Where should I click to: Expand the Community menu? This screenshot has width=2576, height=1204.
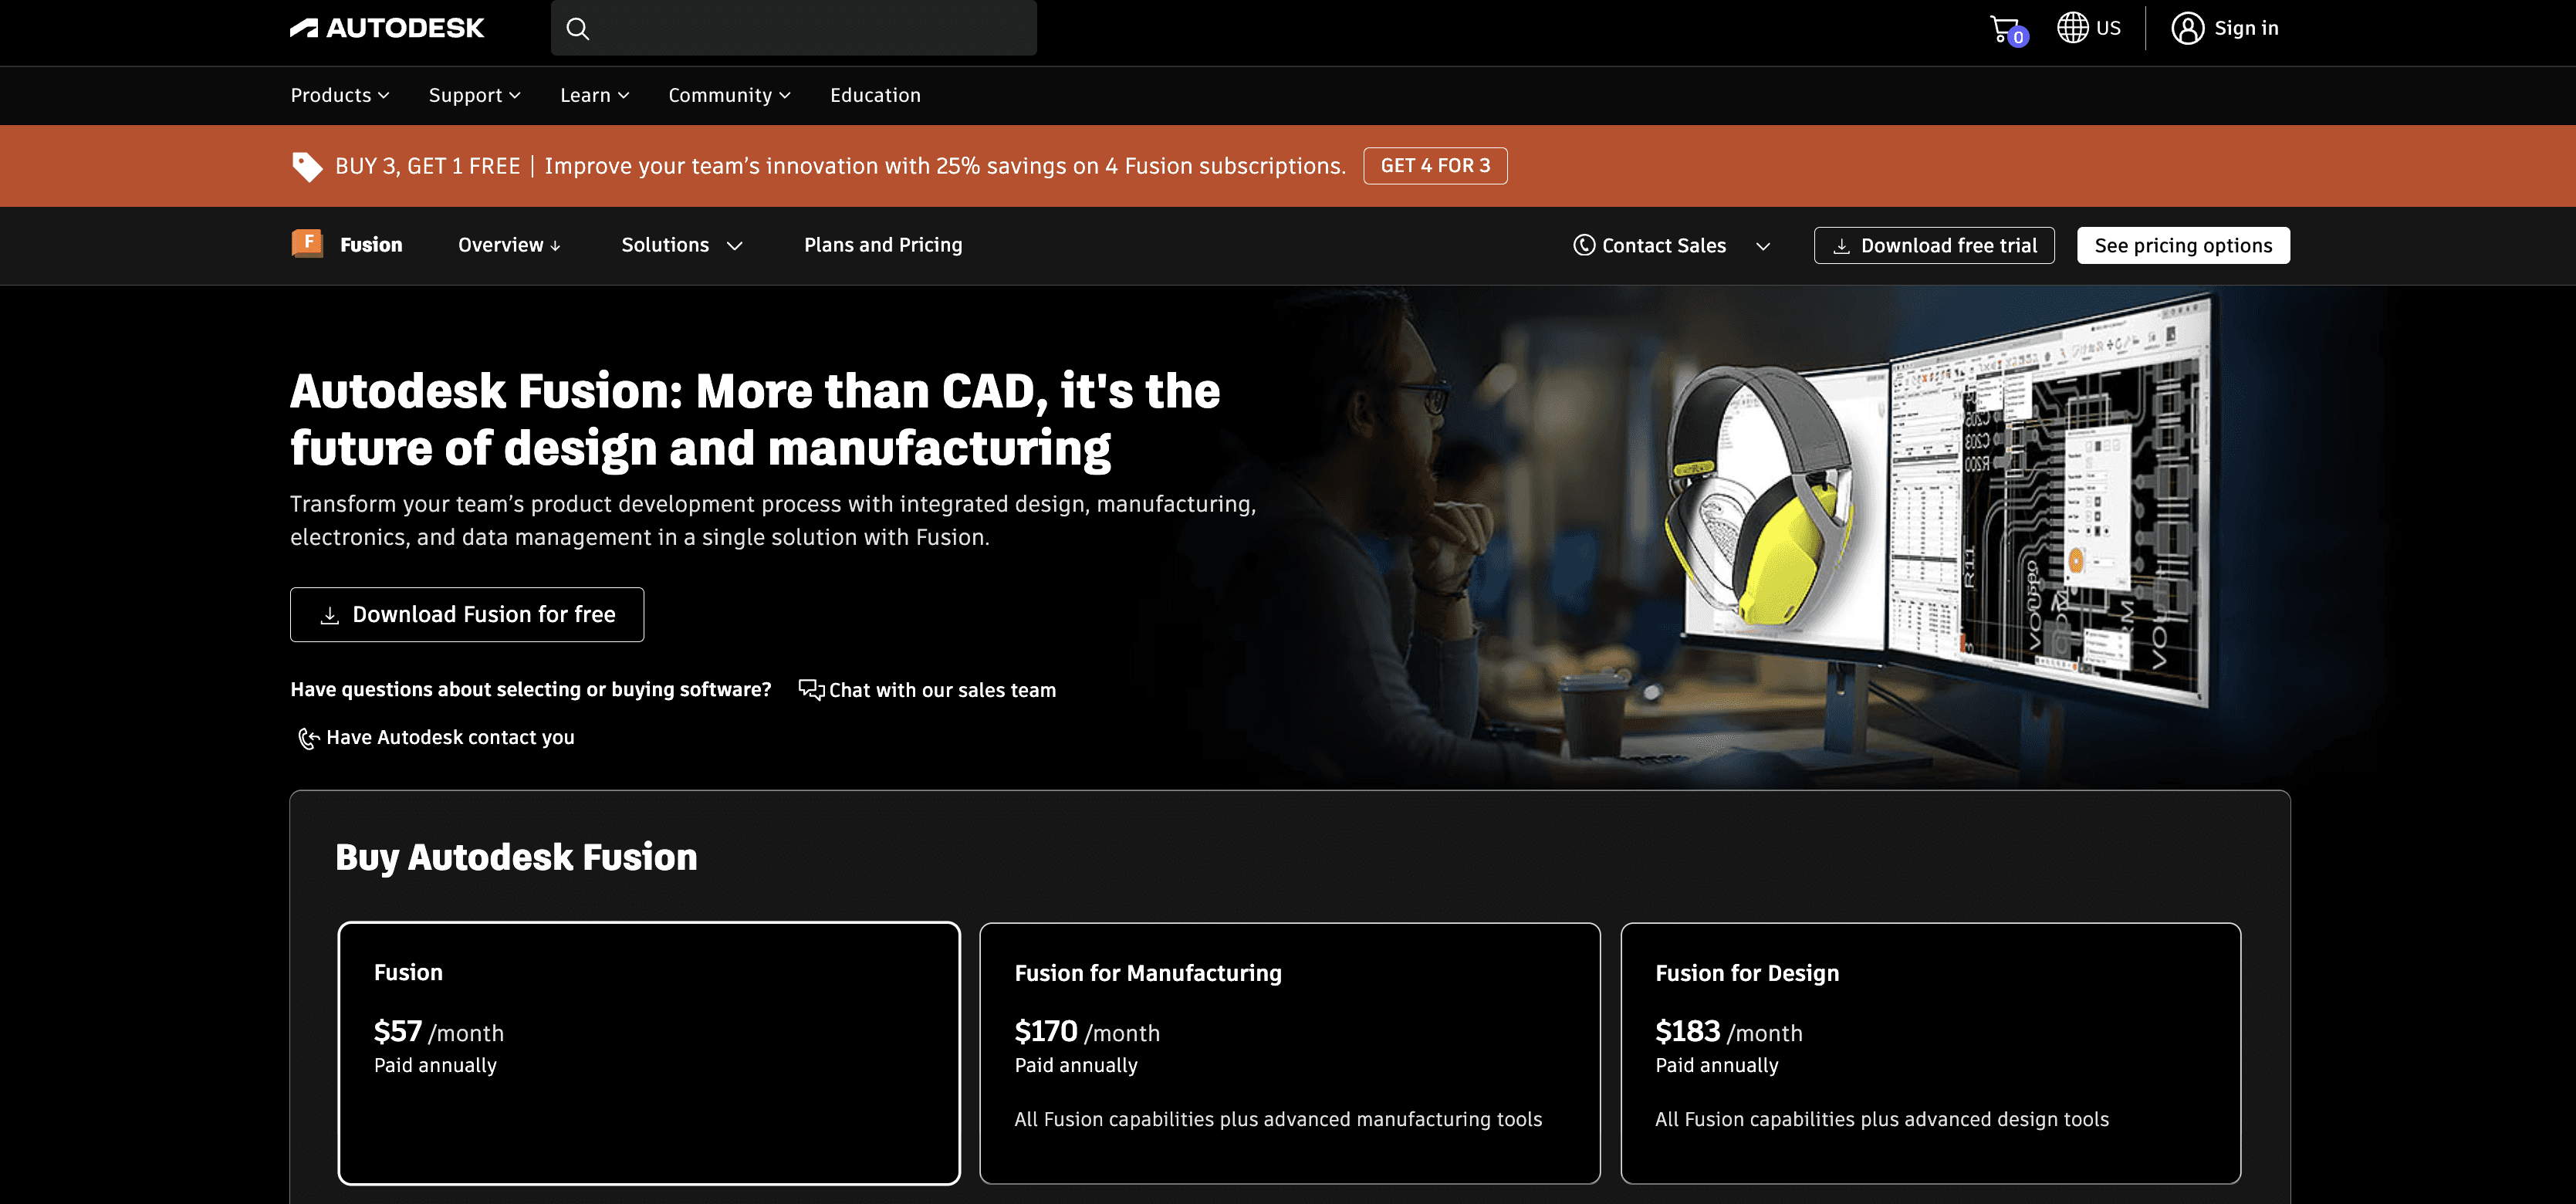(730, 95)
